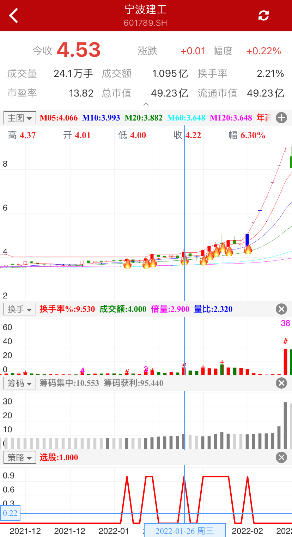Viewport: 292px width, 537px height.
Task: Click the 选股:1.000 readout
Action: pos(59,457)
